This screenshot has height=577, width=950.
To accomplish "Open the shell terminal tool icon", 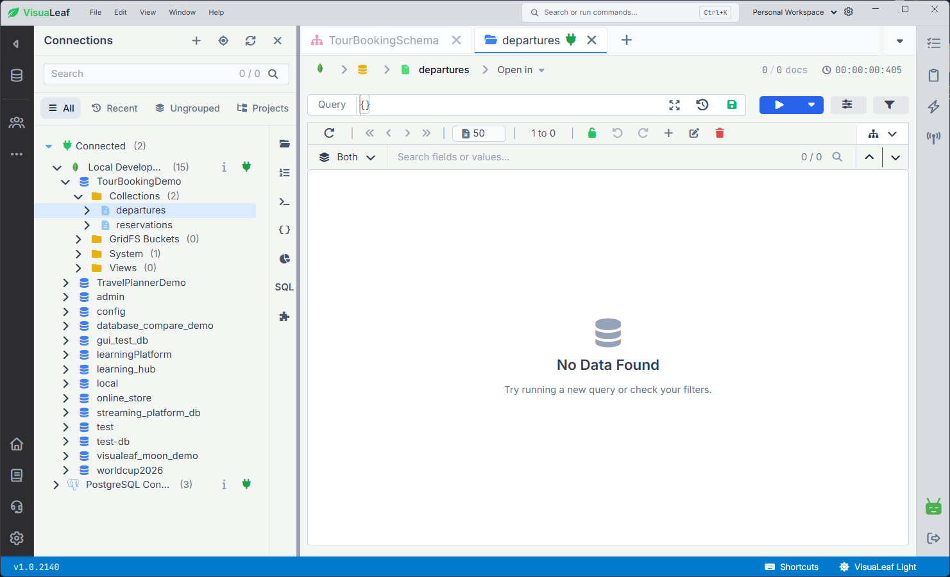I will [x=284, y=201].
